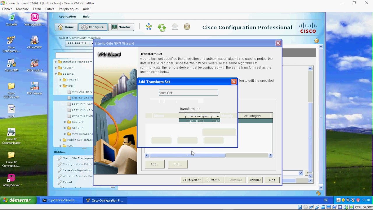Click the démarrer Start button
The height and width of the screenshot is (210, 373).
pyautogui.click(x=18, y=200)
